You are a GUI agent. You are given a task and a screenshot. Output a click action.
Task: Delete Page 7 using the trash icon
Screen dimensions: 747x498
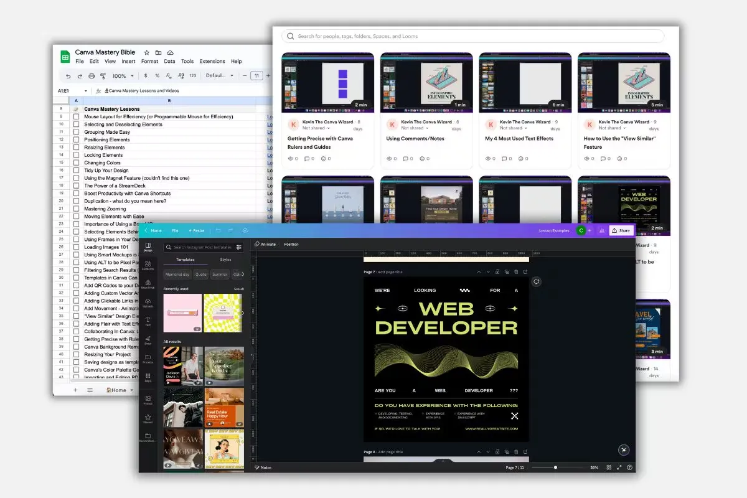(x=516, y=272)
